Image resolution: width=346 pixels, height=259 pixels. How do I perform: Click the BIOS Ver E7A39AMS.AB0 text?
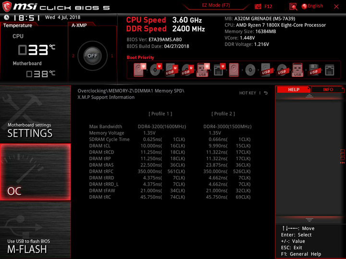(x=154, y=40)
